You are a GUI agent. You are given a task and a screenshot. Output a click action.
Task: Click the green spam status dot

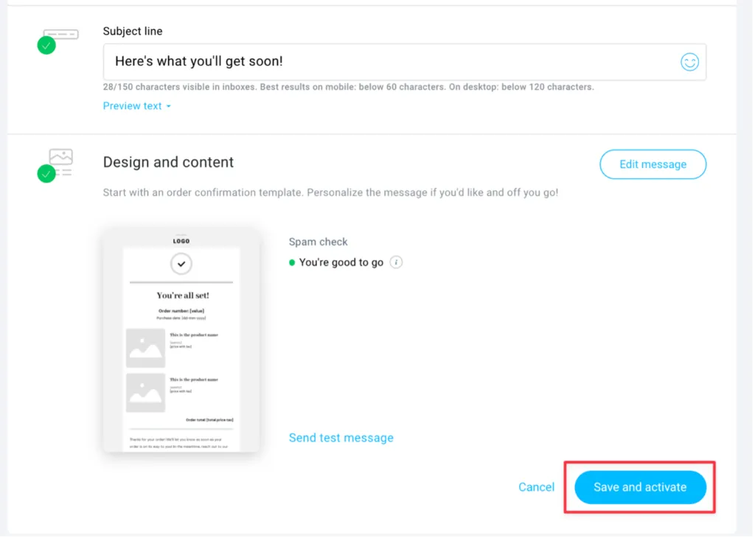[x=292, y=263]
